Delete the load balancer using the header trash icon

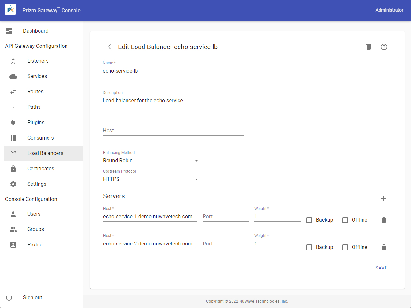click(x=368, y=47)
